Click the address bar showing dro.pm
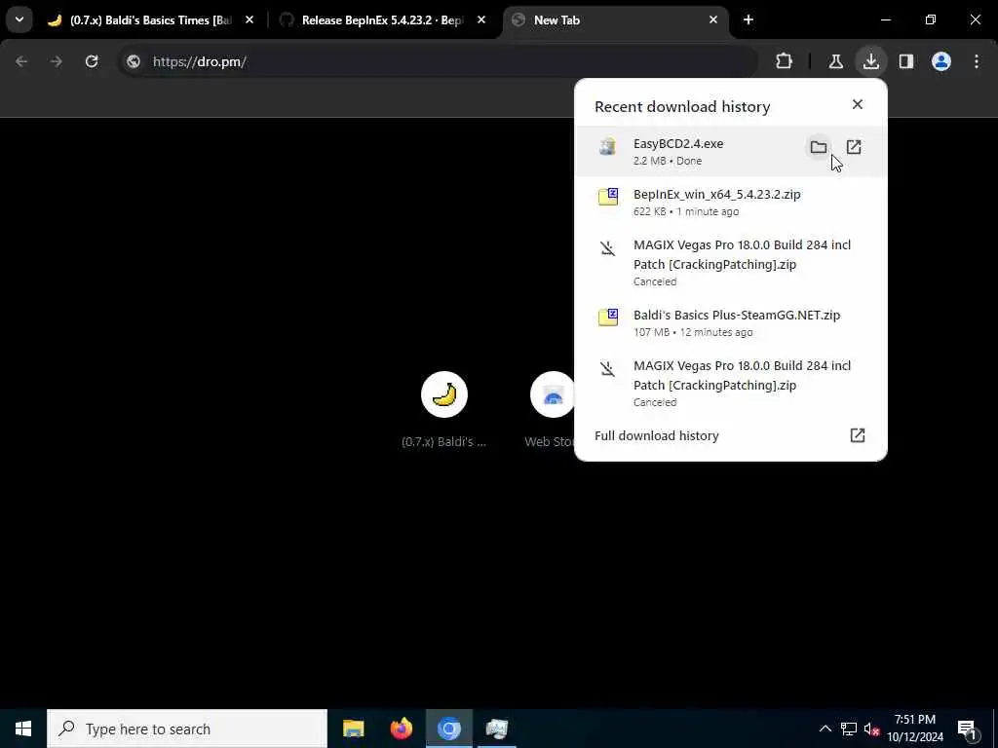The width and height of the screenshot is (998, 748). 438,61
